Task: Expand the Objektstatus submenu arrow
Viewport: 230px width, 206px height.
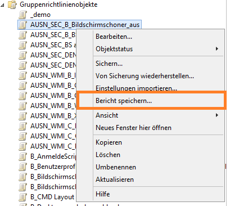Action: pos(217,49)
